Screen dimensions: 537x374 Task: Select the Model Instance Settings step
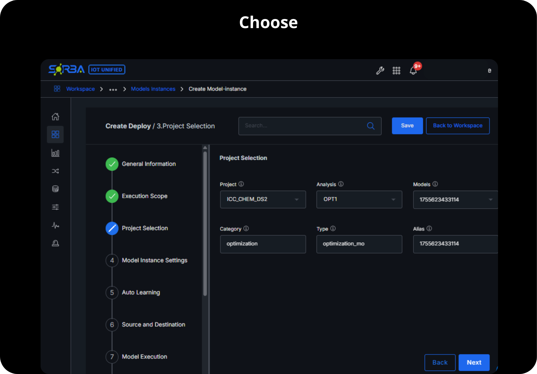point(154,260)
